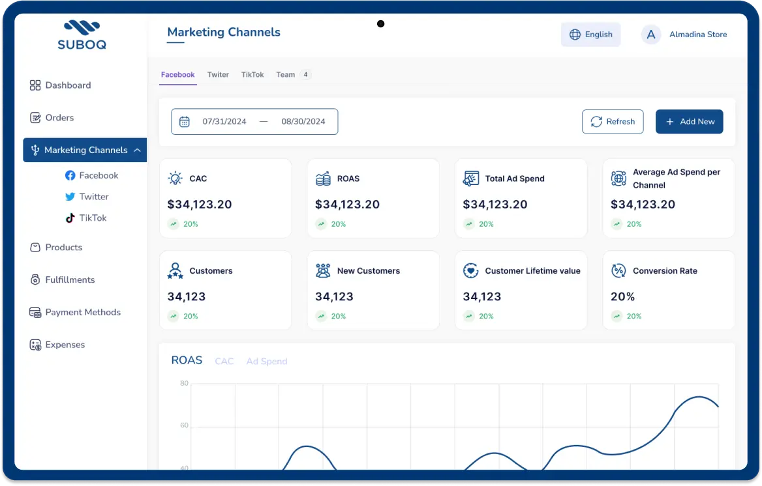Screen dimensions: 762x486
Task: Open the English language selector
Action: click(x=590, y=35)
